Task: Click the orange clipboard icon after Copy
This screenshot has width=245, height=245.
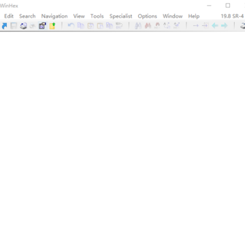Action: (91, 26)
